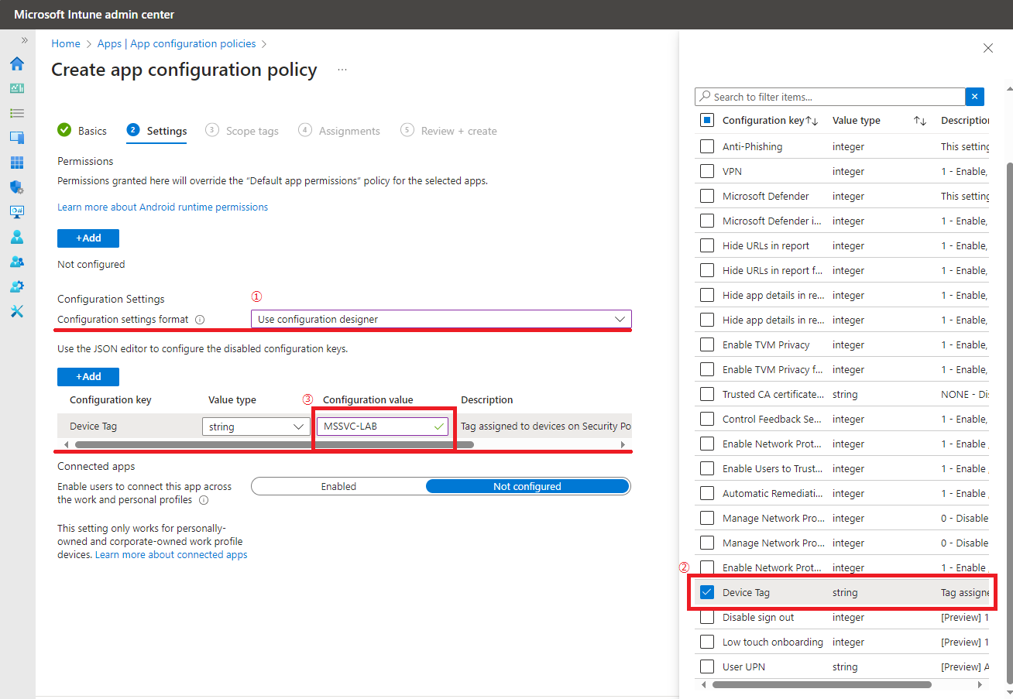Check the Disable sign out checkbox
This screenshot has height=699, width=1013.
pos(707,617)
